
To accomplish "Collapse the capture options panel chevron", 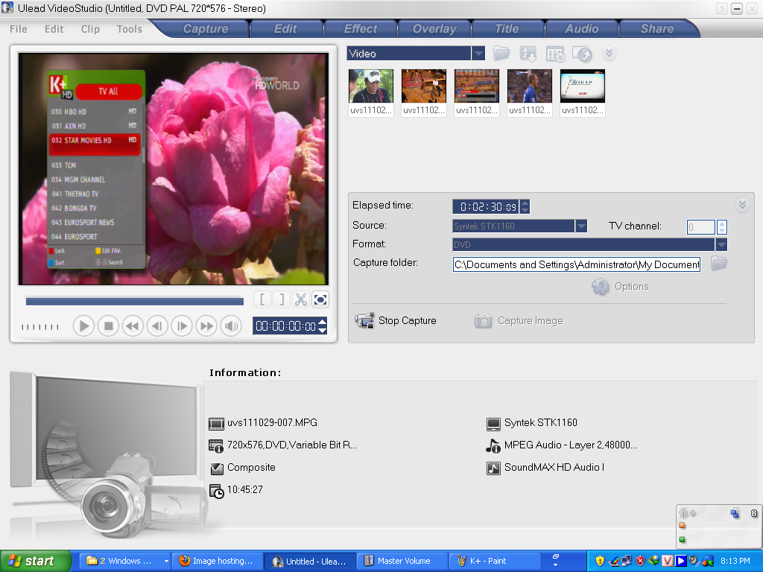I will tap(742, 205).
